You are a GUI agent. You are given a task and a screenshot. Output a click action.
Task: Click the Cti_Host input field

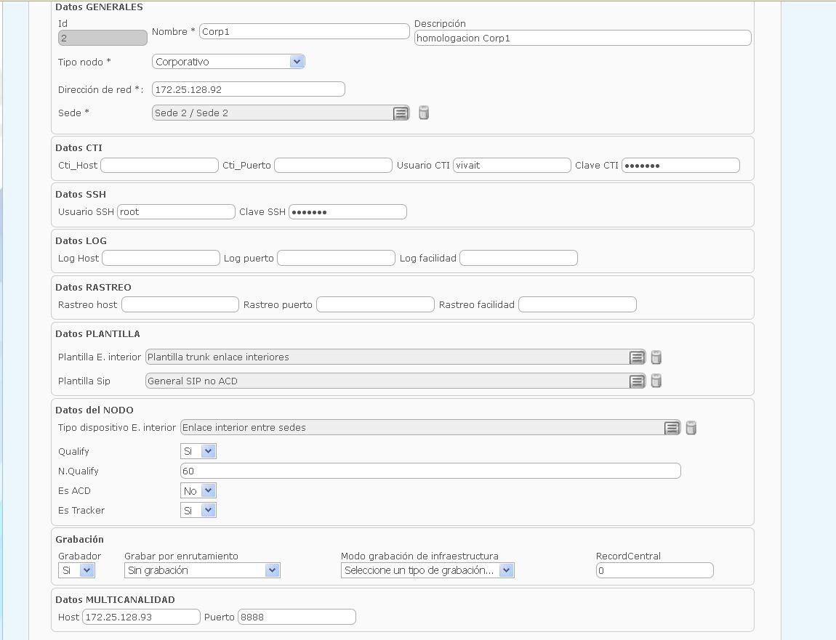159,165
